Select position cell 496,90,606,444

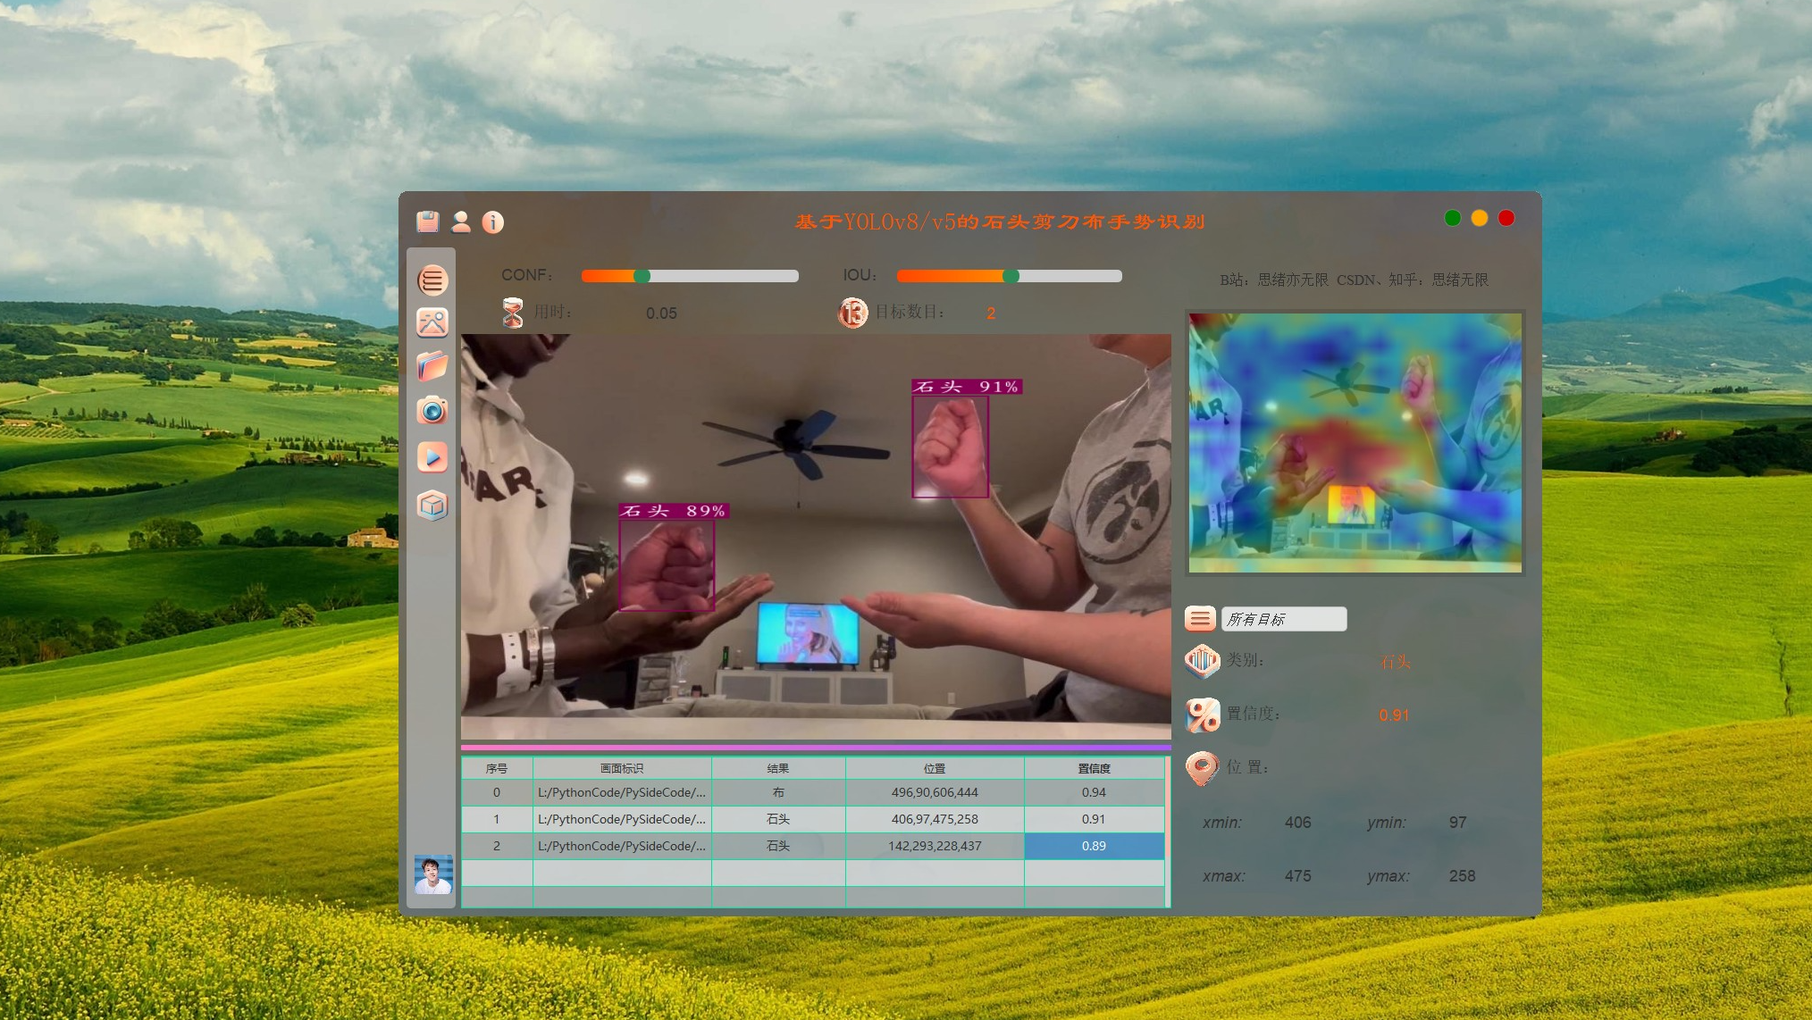(x=935, y=792)
